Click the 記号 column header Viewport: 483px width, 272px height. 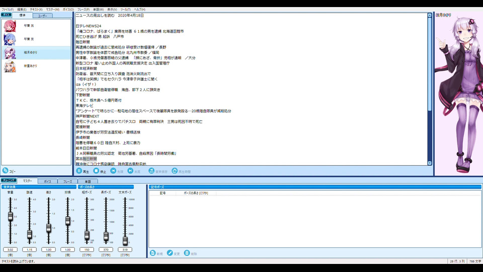(163, 193)
